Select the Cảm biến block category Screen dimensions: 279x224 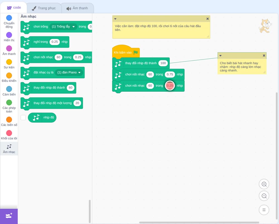click(9, 91)
